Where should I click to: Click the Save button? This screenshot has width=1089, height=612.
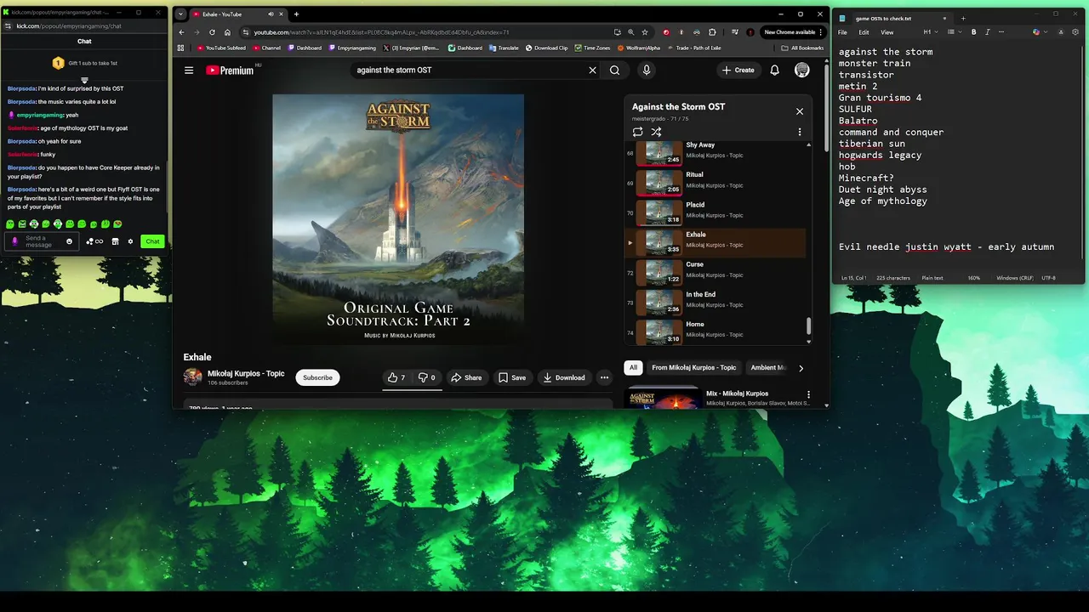[x=512, y=377]
